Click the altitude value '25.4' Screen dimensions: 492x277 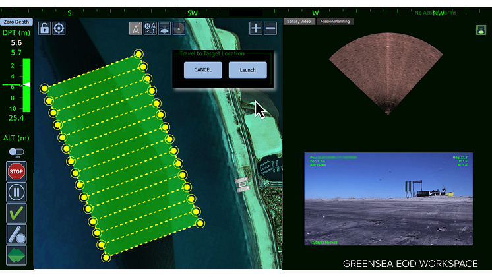16,118
